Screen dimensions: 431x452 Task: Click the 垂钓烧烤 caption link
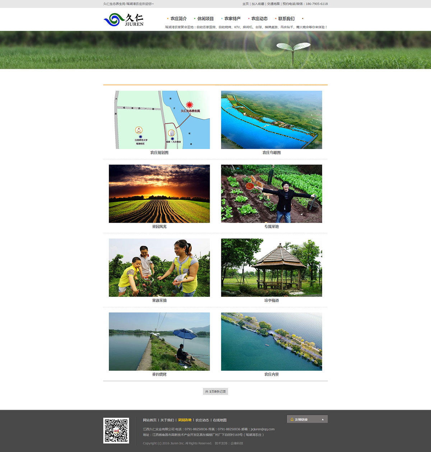point(159,374)
